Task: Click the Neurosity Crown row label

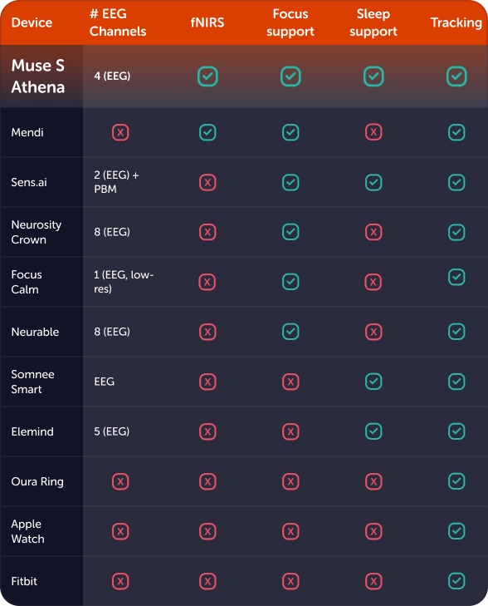Action: [37, 232]
